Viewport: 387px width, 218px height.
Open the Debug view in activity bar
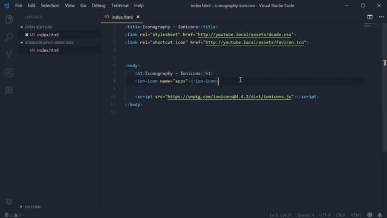click(9, 73)
